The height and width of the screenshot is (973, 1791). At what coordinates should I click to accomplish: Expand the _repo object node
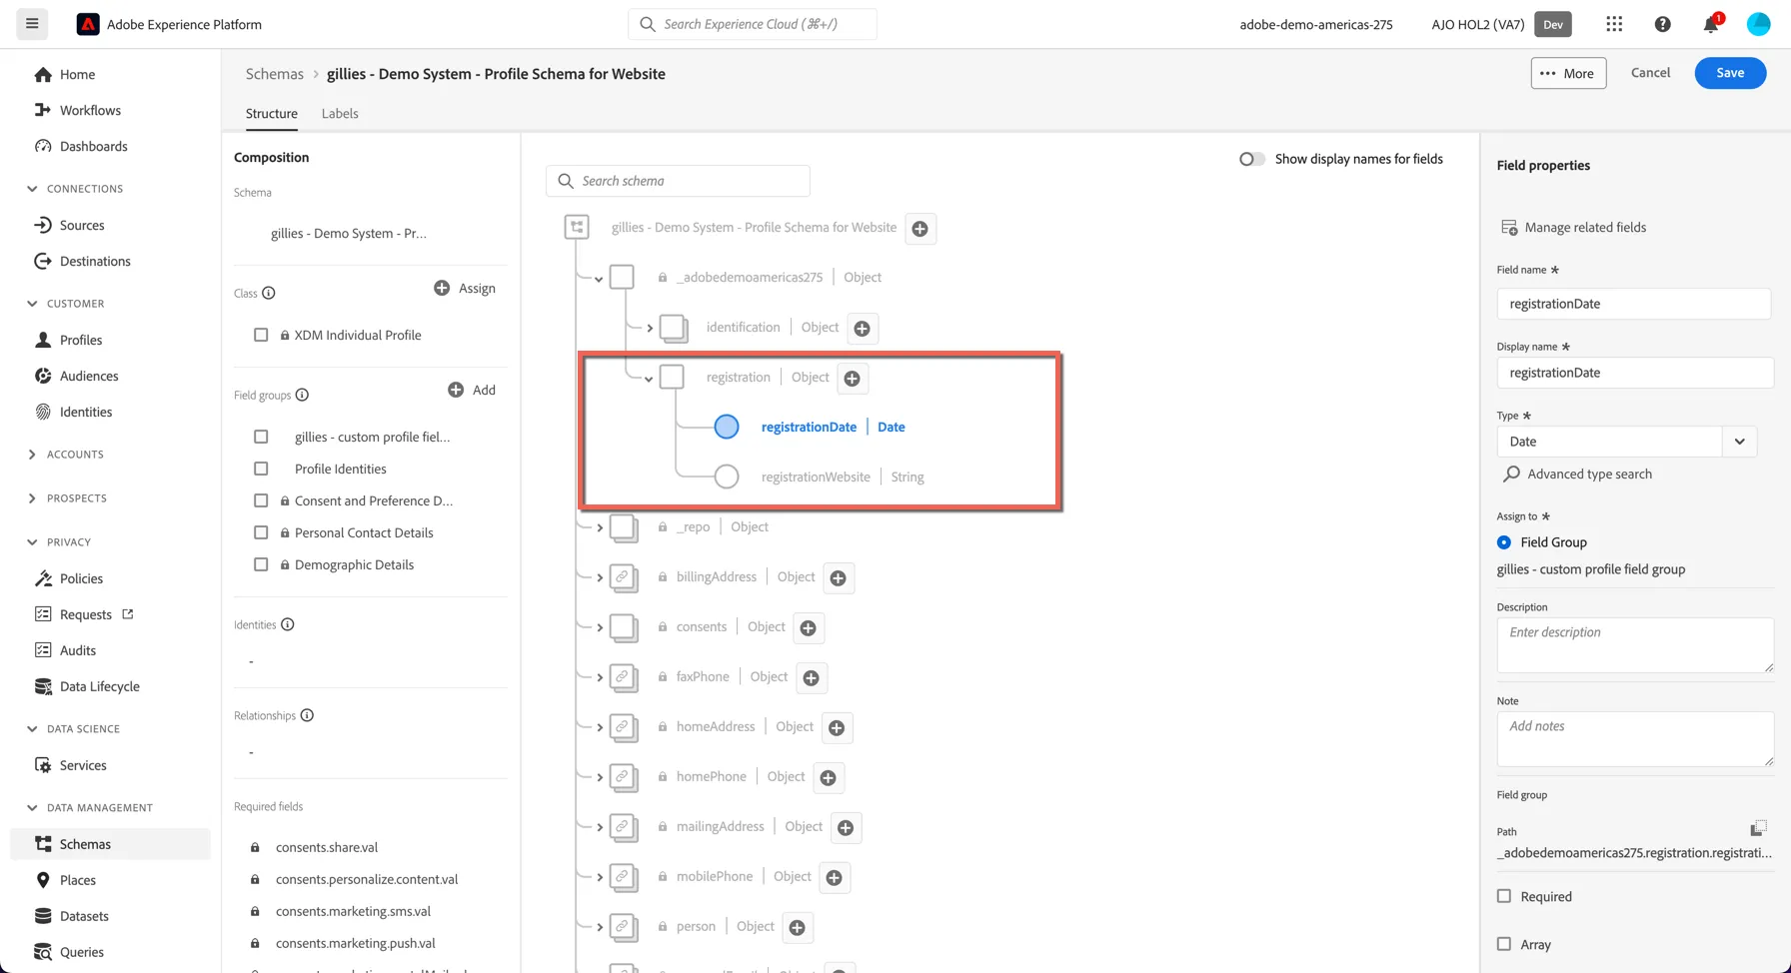600,527
